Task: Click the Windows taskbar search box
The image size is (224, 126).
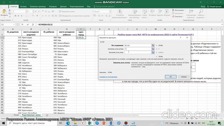Action: [x=33, y=123]
